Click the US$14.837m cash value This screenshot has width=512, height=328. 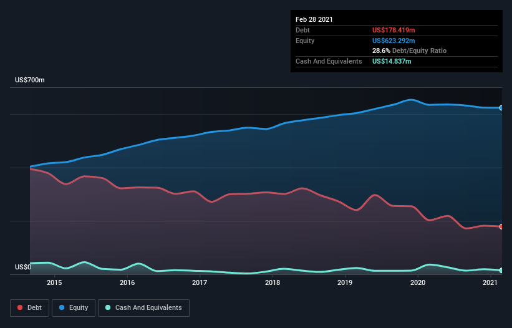point(392,61)
